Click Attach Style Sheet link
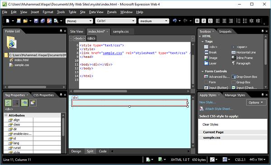271x165 pixels. [219, 109]
